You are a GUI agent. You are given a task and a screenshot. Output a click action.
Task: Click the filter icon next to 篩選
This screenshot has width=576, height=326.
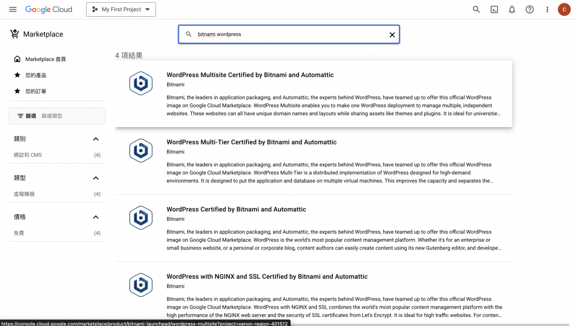point(21,116)
